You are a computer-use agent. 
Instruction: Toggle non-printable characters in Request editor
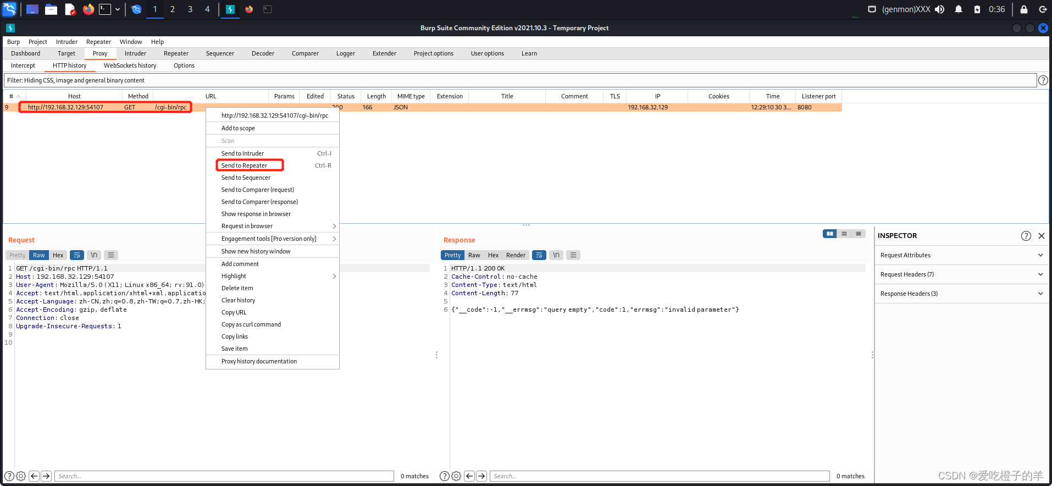94,255
